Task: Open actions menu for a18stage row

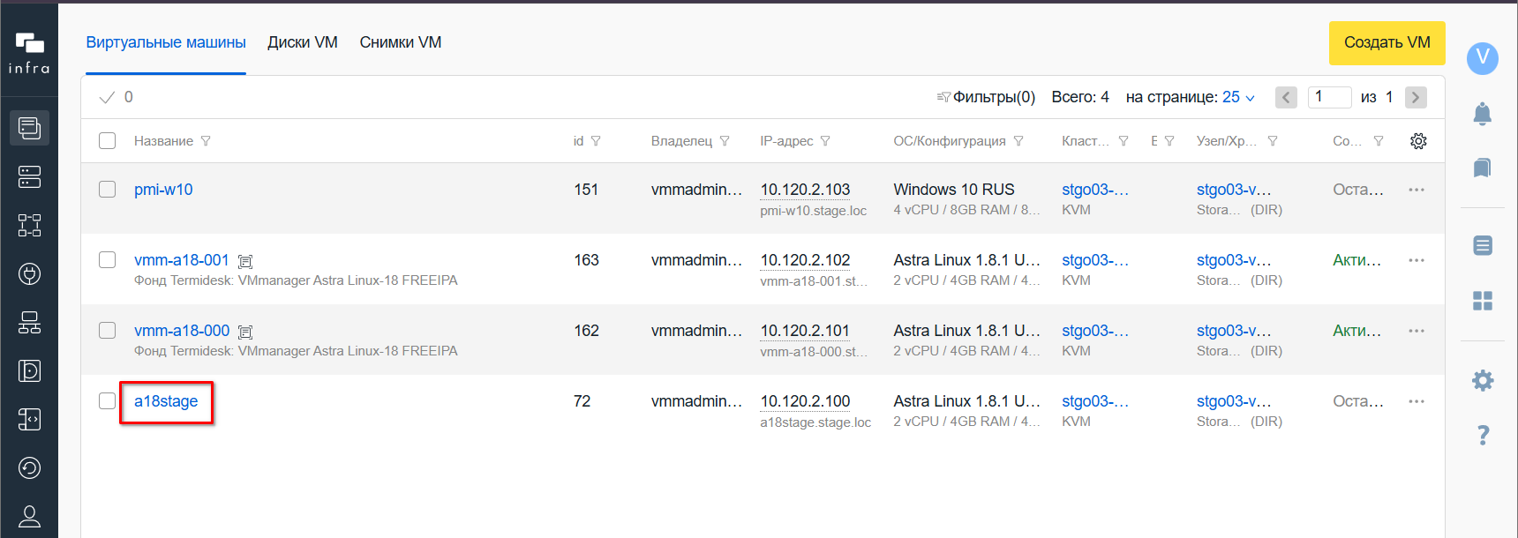Action: [1417, 401]
